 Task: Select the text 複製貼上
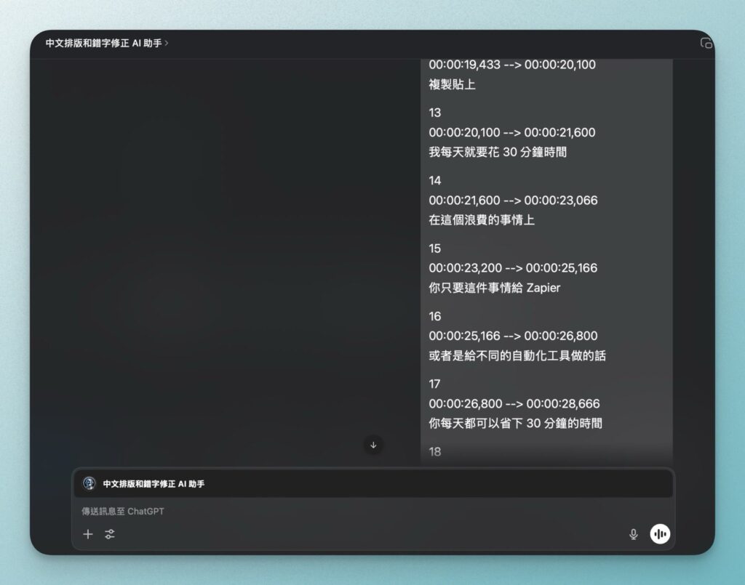pyautogui.click(x=452, y=84)
